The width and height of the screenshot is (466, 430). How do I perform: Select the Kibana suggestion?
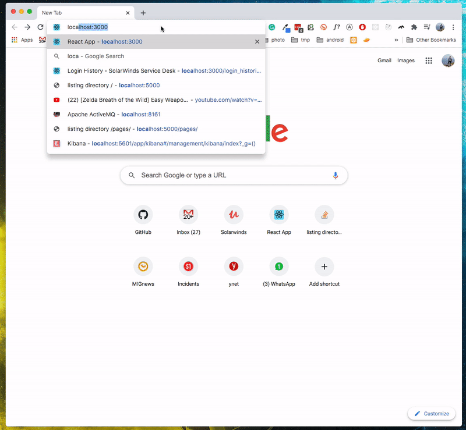(156, 144)
